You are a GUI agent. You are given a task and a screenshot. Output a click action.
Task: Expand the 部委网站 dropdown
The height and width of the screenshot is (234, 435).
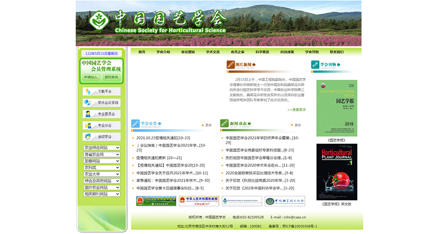coord(101,161)
